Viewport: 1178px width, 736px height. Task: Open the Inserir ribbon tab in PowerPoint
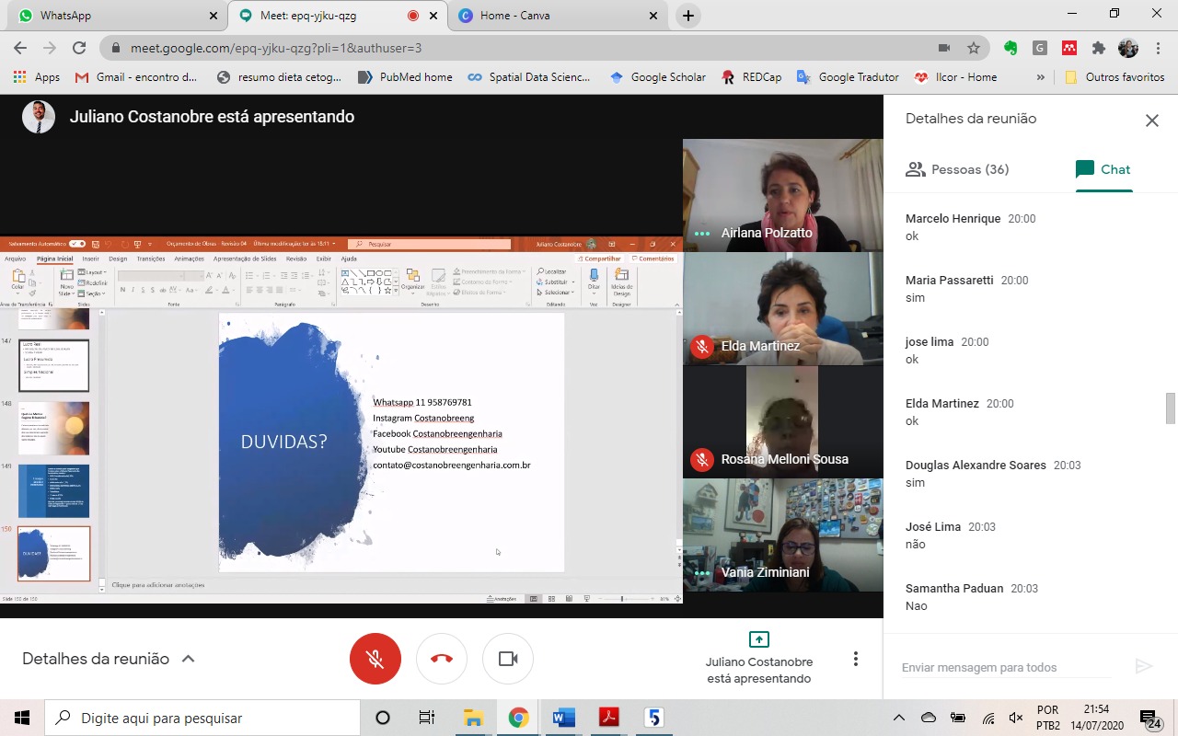91,259
